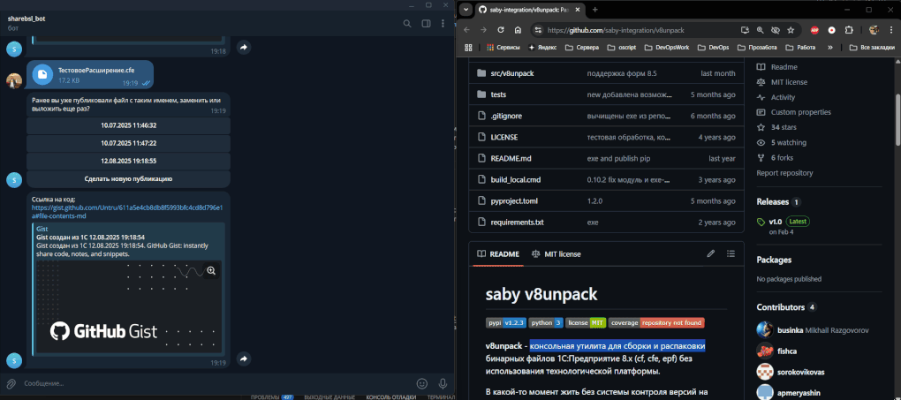This screenshot has width=901, height=400.
Task: Zoom the GitHub Gist preview image
Action: [211, 271]
